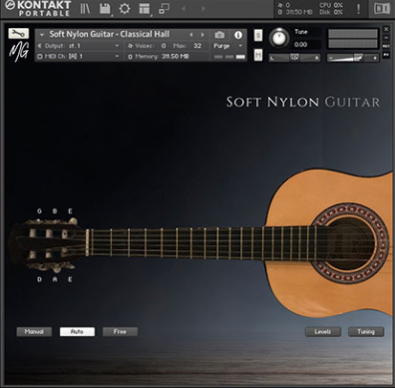Click the Soft Nylon Guitar - Classical Hall name
395x388 pixels.
(x=110, y=35)
